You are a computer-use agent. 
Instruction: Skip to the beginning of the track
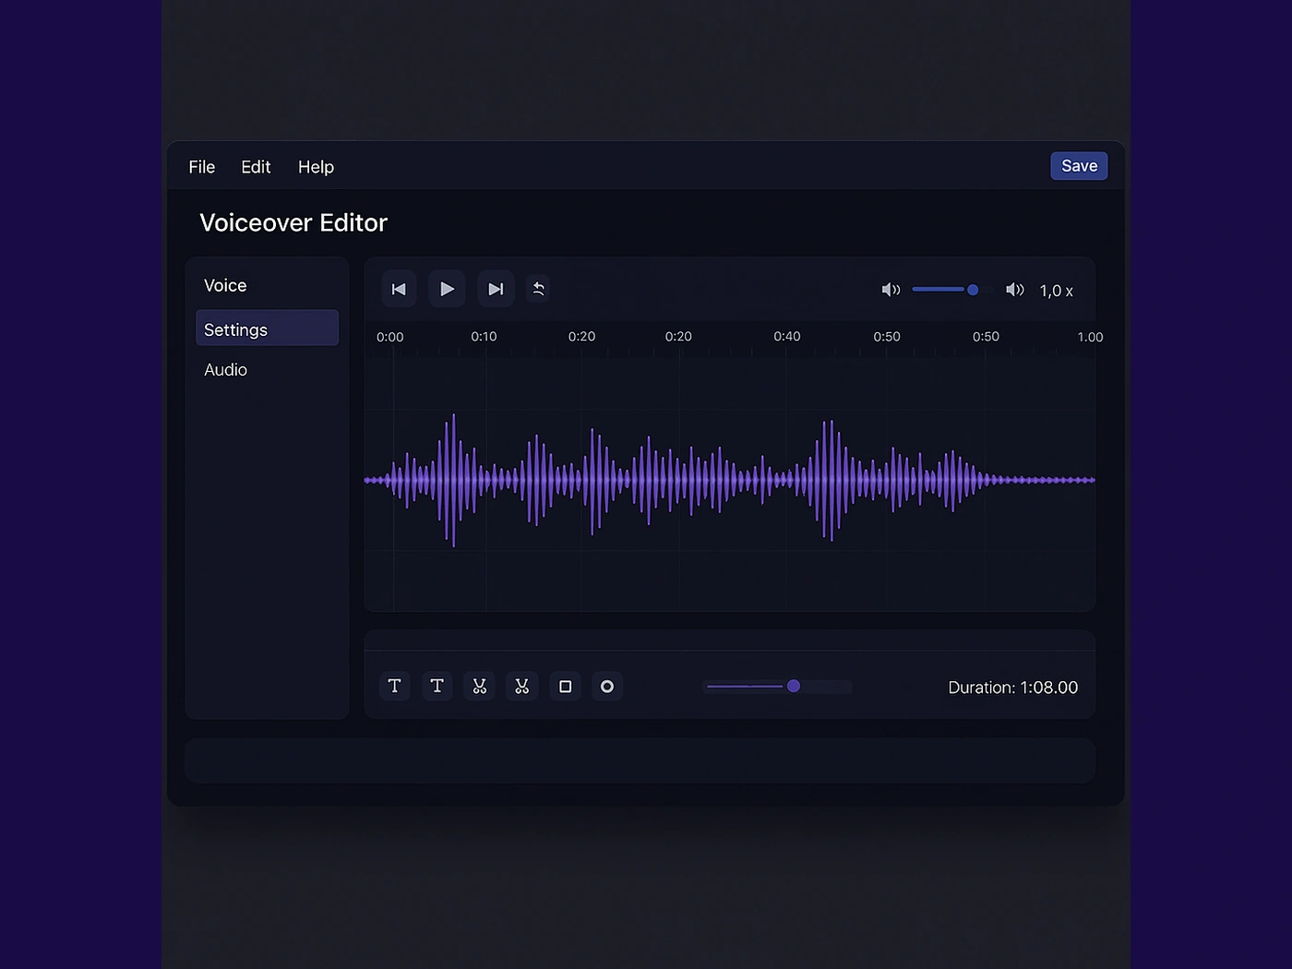(x=399, y=289)
